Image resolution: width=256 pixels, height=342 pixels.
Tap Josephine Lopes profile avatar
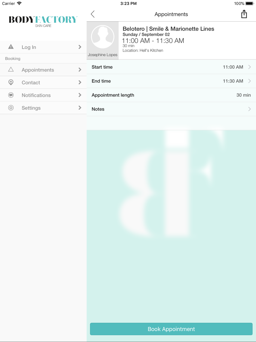click(103, 37)
